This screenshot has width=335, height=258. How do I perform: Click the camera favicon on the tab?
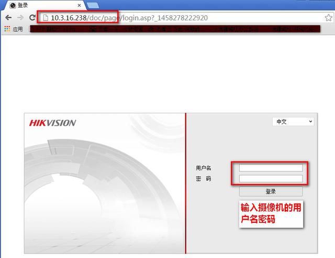coord(13,5)
